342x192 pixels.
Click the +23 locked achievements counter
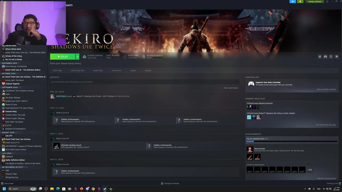[x=309, y=170]
